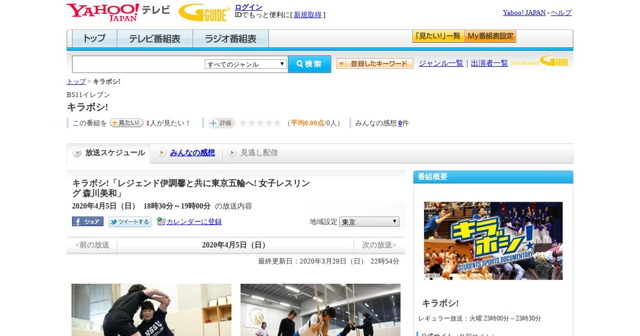Share the program with Facebook シェア button

click(x=87, y=221)
